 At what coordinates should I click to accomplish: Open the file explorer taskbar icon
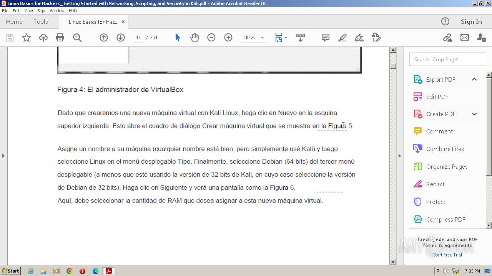[43, 271]
